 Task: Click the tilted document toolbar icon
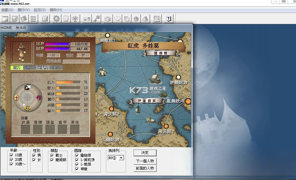[x=24, y=19]
